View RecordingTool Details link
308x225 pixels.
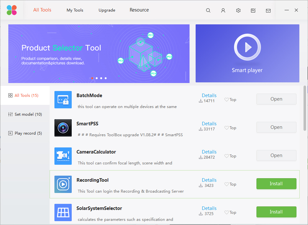tap(209, 180)
